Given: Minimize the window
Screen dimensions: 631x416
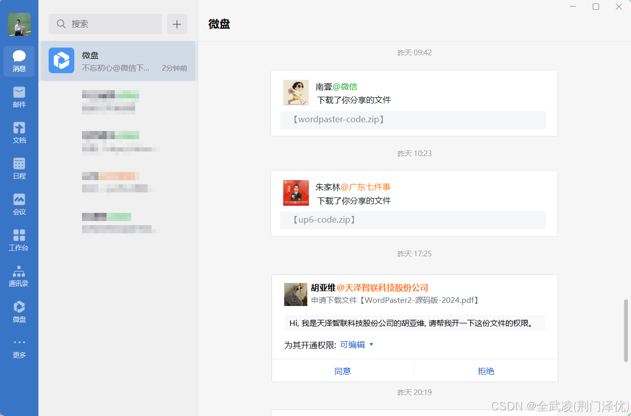Looking at the screenshot, I should [573, 7].
